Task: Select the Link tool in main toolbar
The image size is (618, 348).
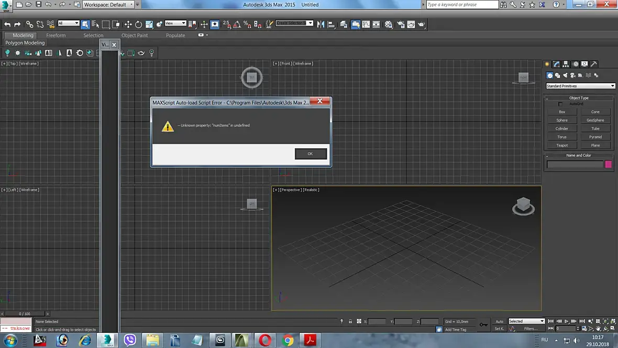Action: pos(29,25)
